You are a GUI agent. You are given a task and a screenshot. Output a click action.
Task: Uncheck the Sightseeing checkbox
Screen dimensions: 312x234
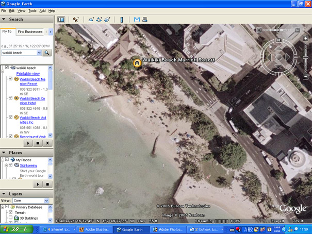tap(10, 165)
